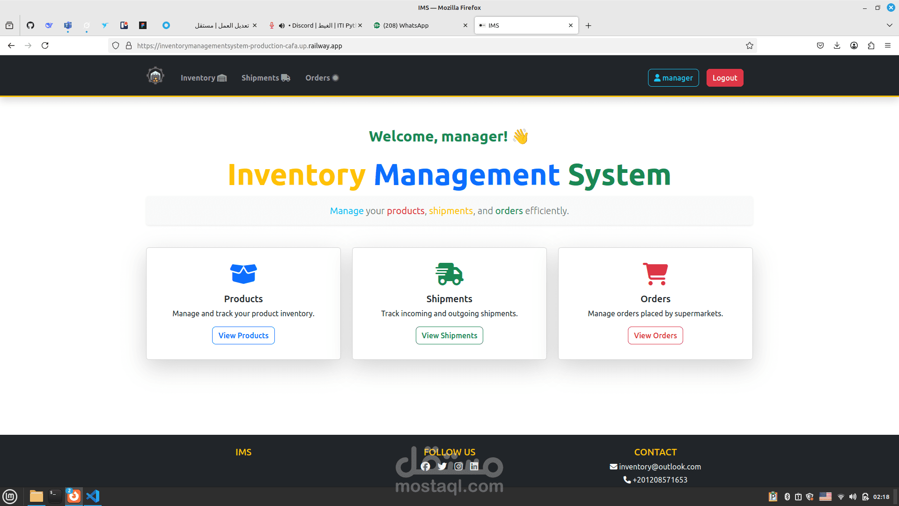Bookmark this page with star icon

pos(749,45)
